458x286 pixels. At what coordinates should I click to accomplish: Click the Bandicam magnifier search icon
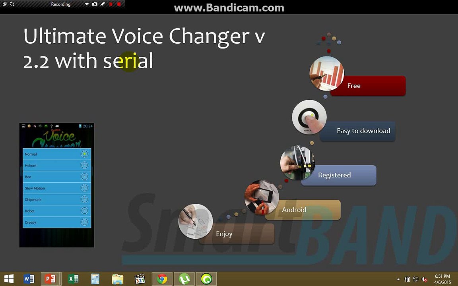12,4
